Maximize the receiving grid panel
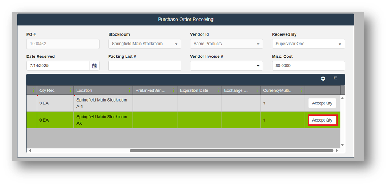This screenshot has height=185, width=388. (336, 78)
